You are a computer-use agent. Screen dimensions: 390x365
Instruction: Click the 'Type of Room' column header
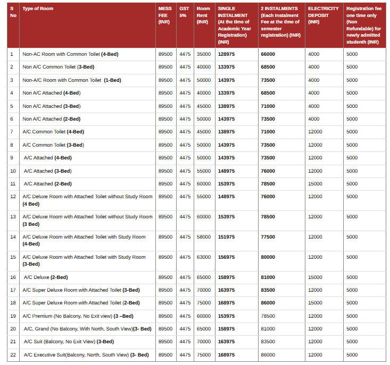coord(38,9)
